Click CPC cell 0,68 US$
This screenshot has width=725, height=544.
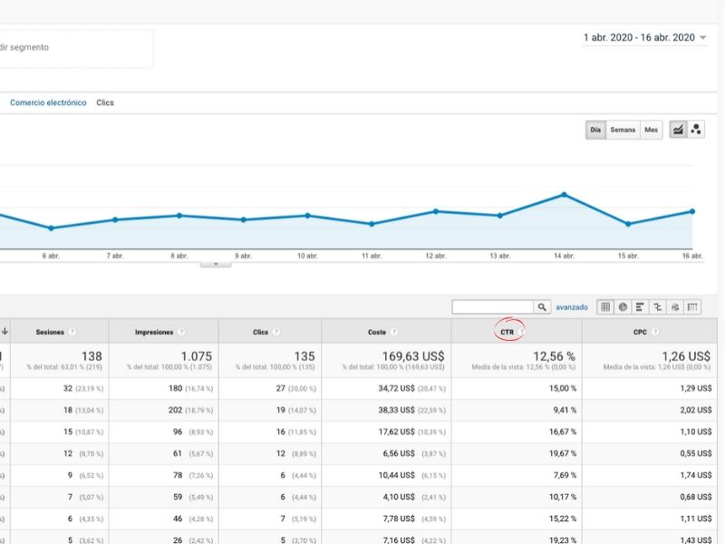point(696,497)
